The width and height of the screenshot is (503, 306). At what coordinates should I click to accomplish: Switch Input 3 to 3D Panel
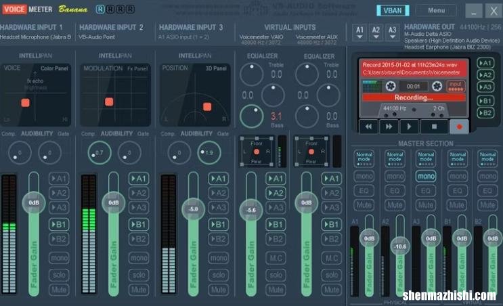pyautogui.click(x=216, y=68)
